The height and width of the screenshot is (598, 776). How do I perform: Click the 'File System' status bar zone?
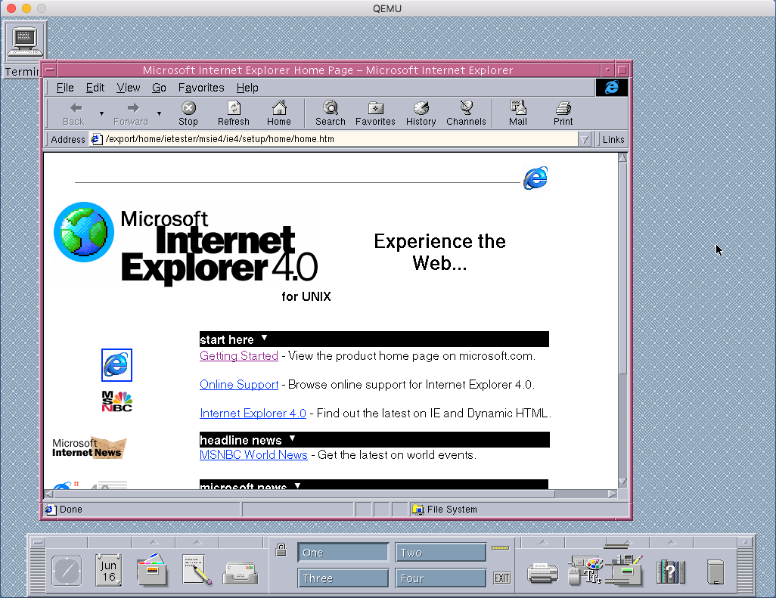519,509
